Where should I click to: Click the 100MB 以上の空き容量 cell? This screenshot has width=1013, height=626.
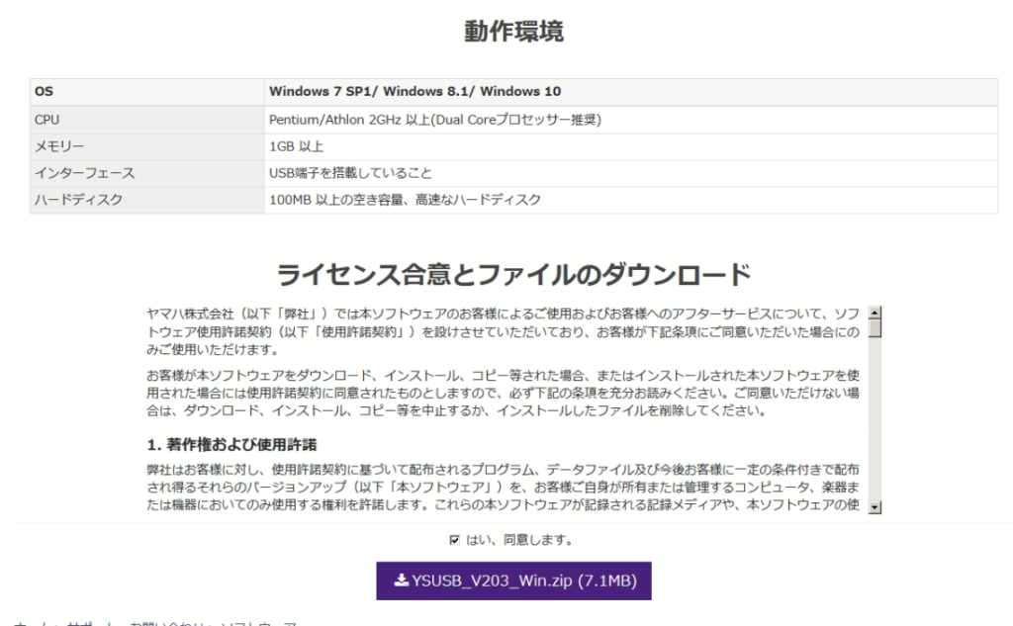coord(631,200)
